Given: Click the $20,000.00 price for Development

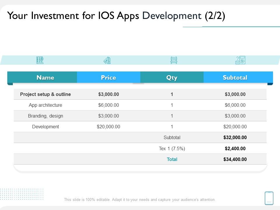Looking at the screenshot, I should [108, 127].
